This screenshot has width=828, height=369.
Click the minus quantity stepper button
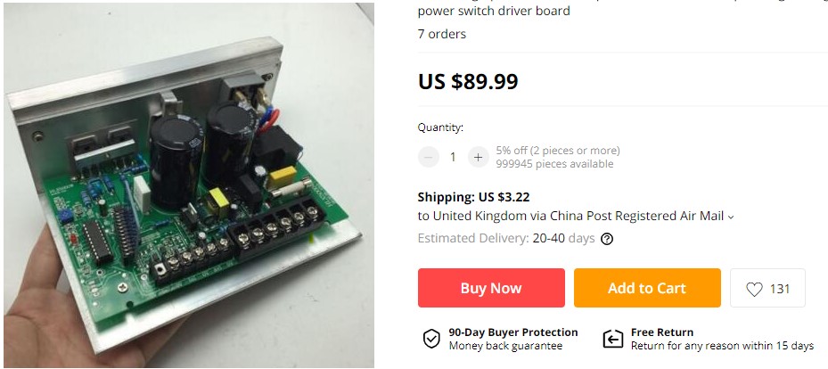(x=428, y=157)
